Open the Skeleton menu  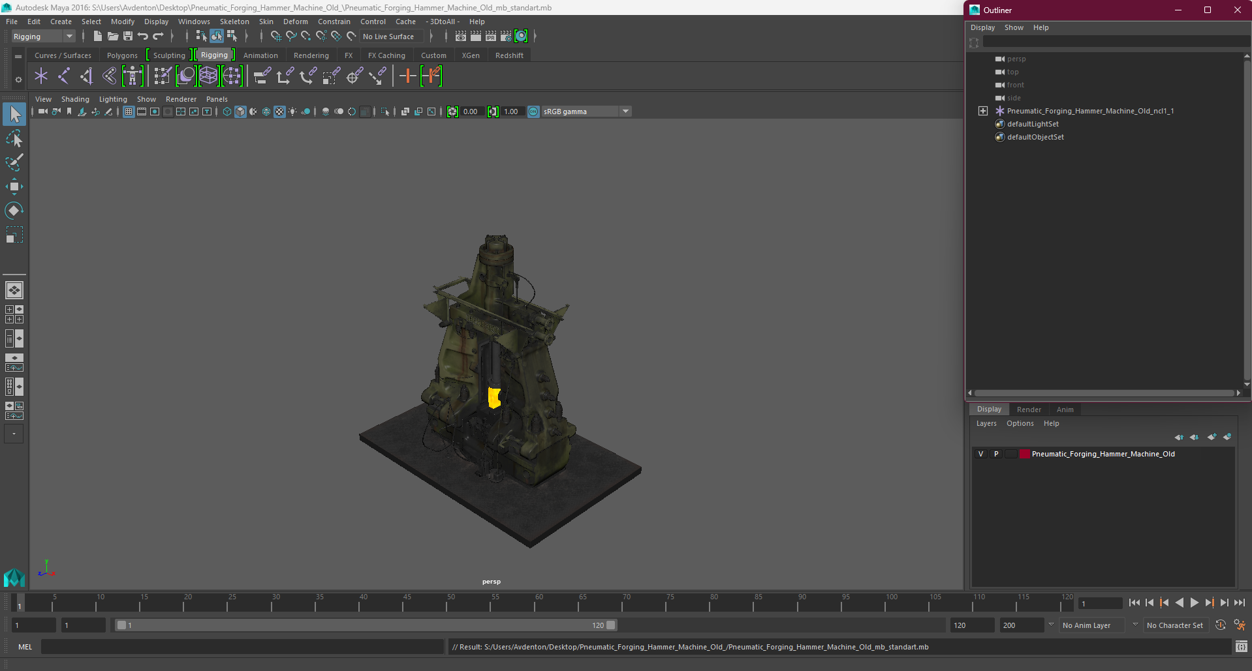(234, 22)
